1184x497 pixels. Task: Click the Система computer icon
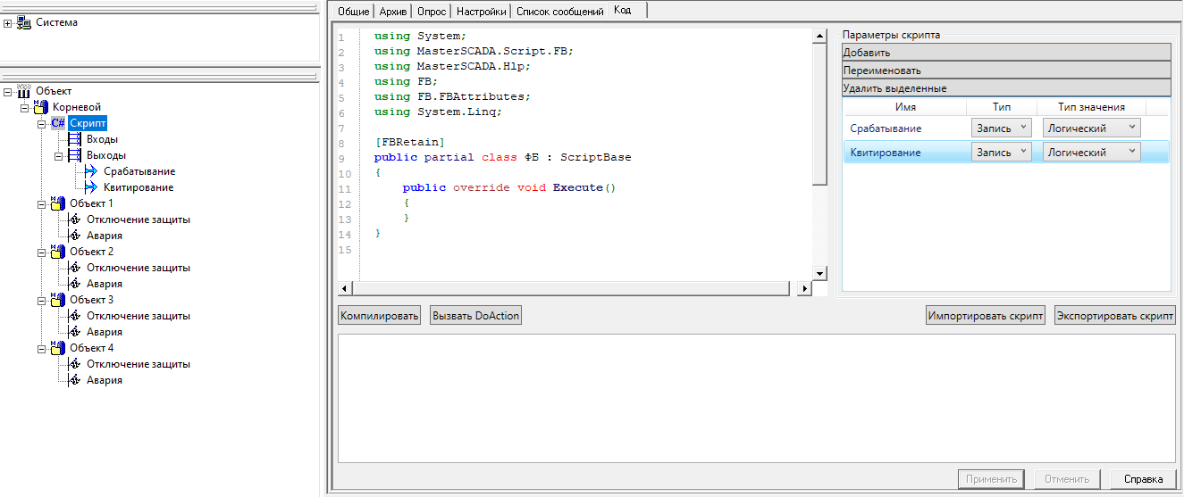(x=24, y=22)
